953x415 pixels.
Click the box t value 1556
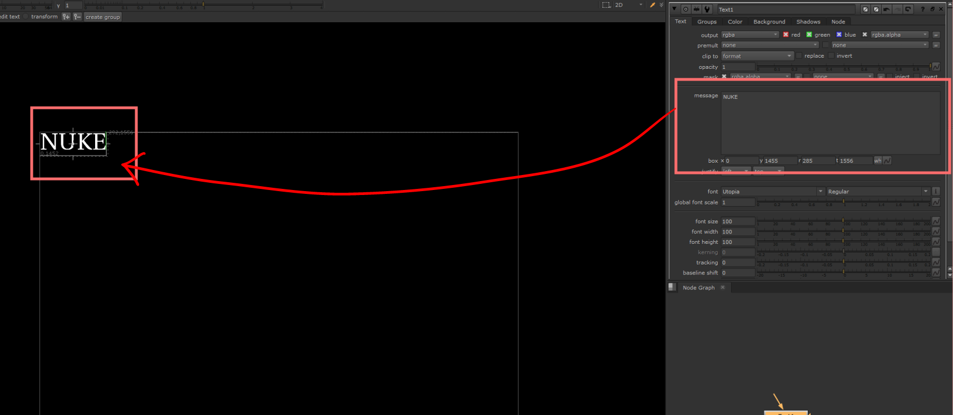(x=856, y=161)
